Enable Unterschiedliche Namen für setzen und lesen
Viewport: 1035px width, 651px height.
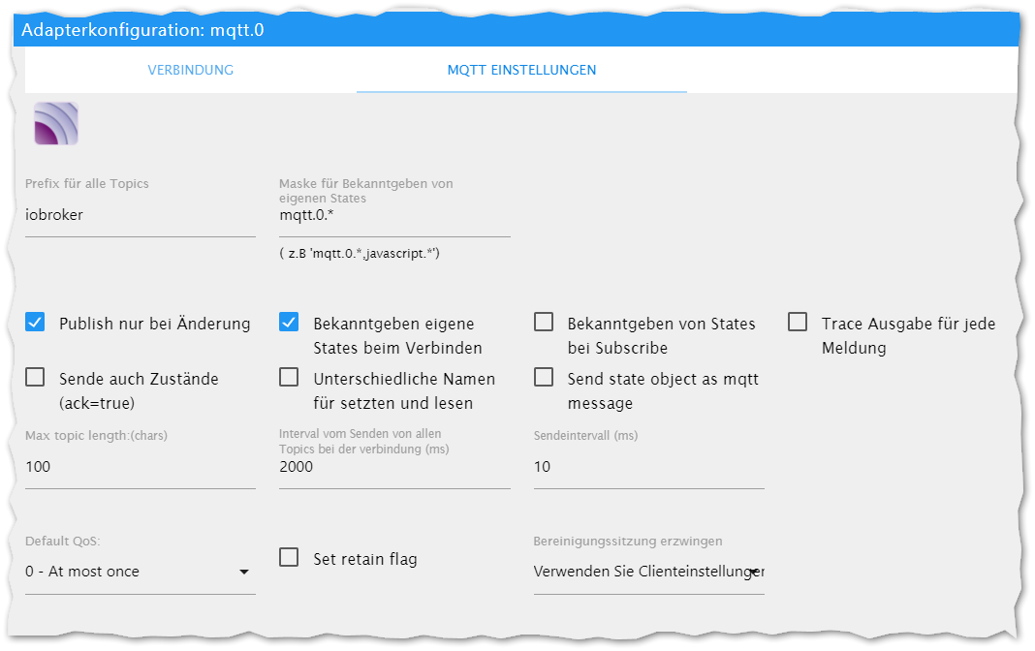tap(289, 377)
